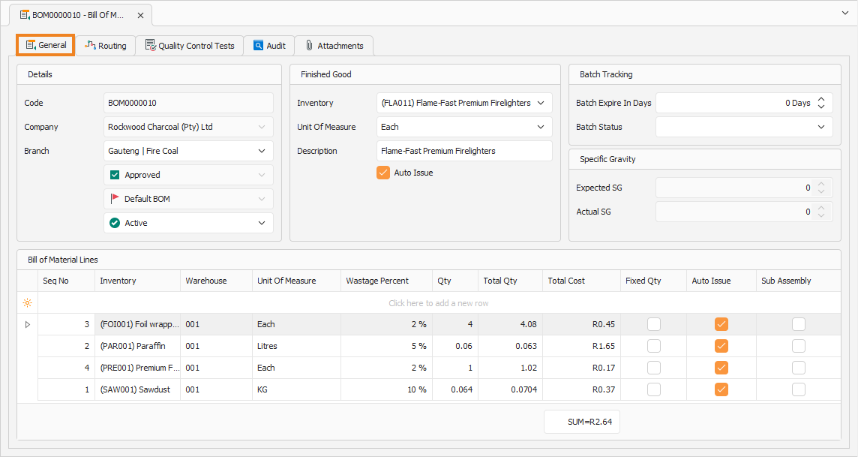Open the Default BOM dropdown arrow
This screenshot has height=457, width=858.
[x=262, y=199]
